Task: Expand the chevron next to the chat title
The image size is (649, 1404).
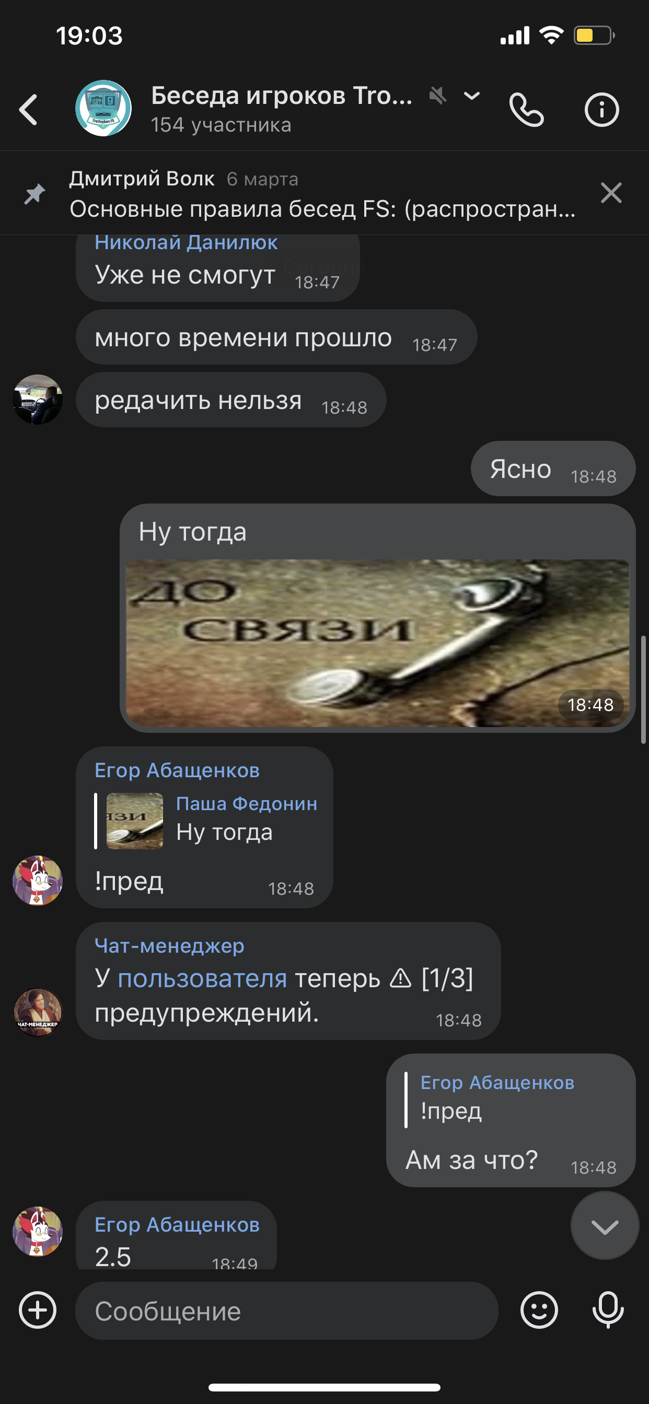Action: [x=472, y=96]
